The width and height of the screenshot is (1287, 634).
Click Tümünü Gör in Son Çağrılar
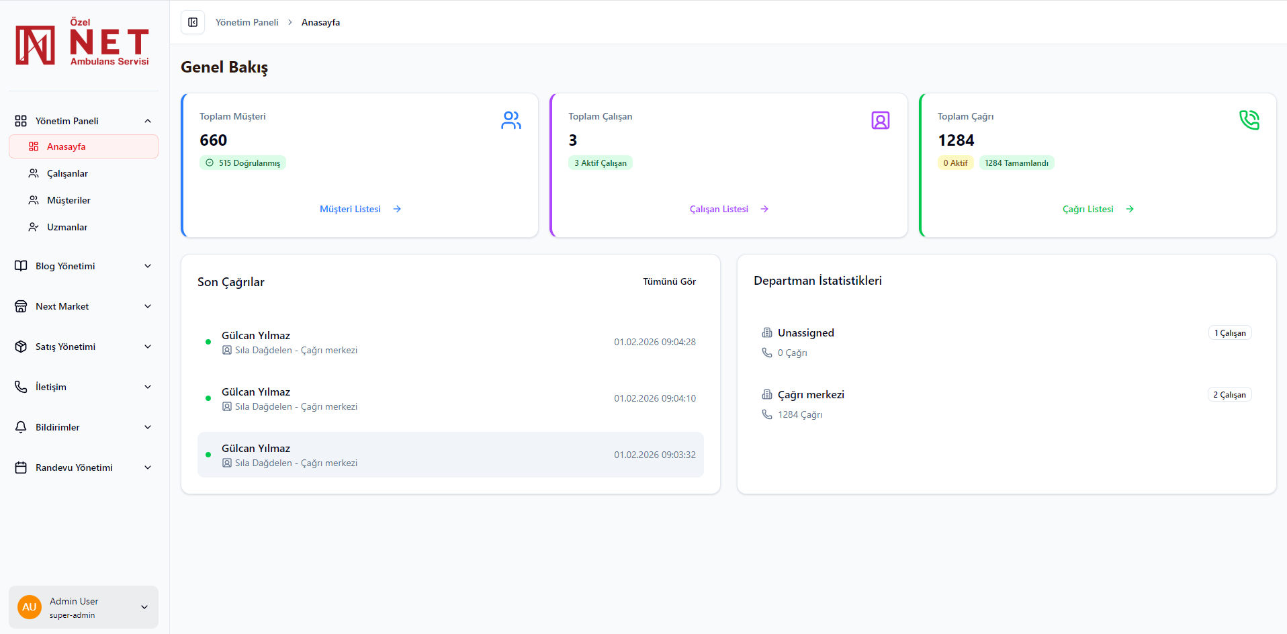point(669,281)
